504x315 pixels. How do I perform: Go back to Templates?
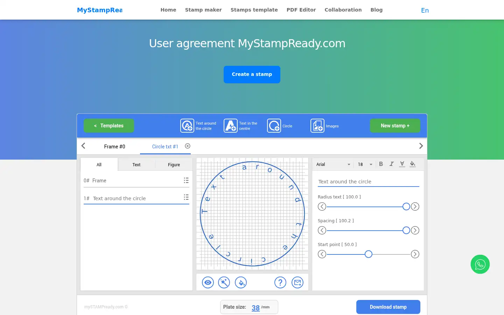click(x=109, y=126)
